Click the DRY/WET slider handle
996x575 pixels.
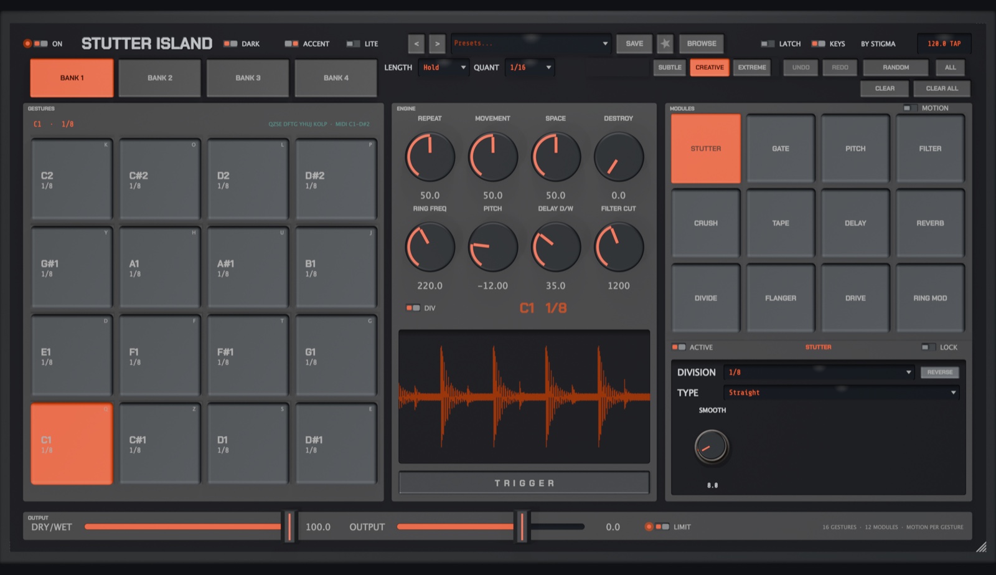[289, 526]
